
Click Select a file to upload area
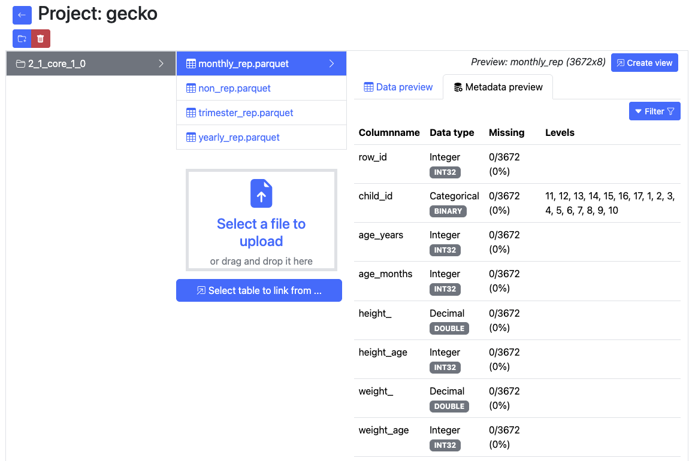pyautogui.click(x=261, y=232)
